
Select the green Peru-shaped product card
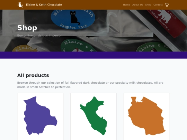pos(93,116)
